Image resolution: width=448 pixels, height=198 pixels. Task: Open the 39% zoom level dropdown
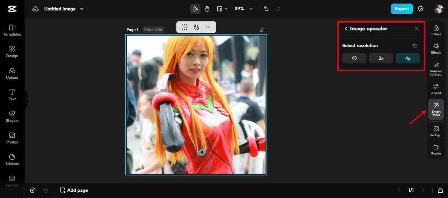(244, 9)
